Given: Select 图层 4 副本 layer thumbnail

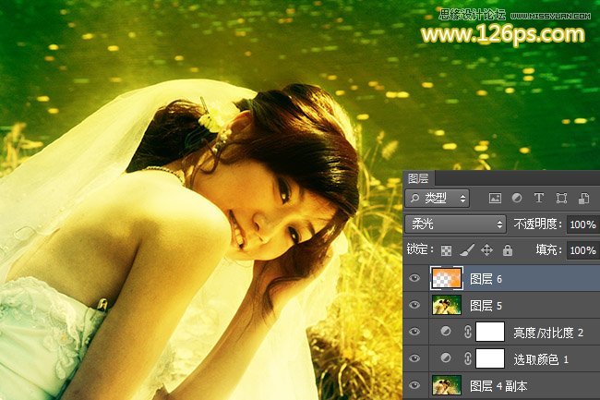Looking at the screenshot, I should [x=447, y=385].
